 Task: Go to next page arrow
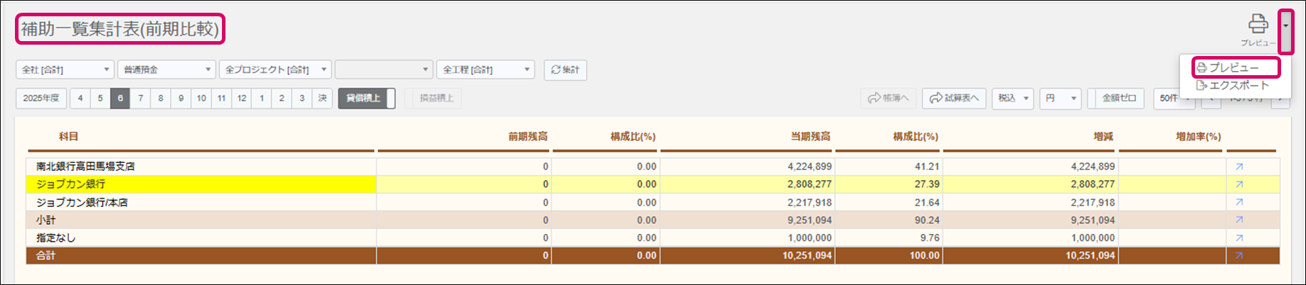1281,99
